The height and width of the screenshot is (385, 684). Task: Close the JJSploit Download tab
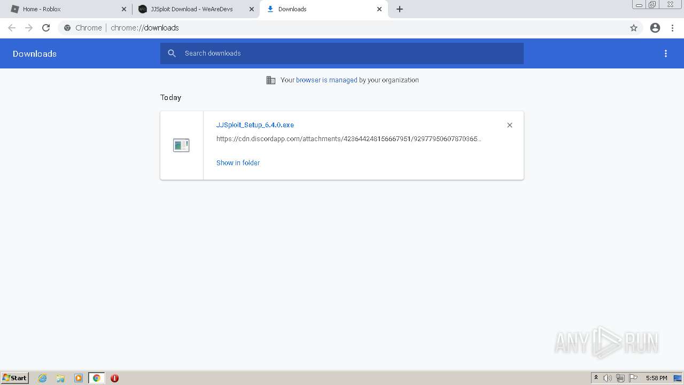252,9
